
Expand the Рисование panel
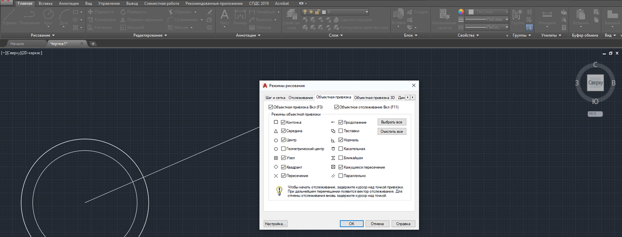(43, 35)
